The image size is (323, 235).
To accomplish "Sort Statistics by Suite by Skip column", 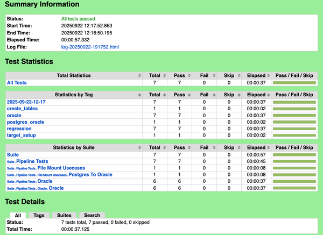I will (x=229, y=147).
